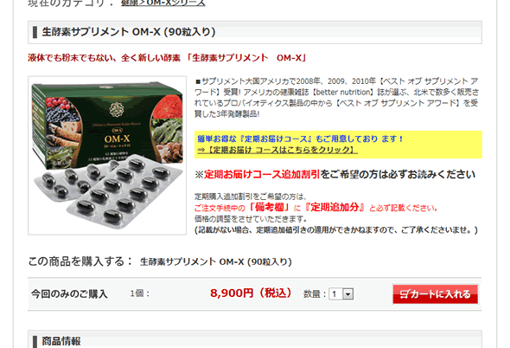Click the 8,900円（税込） price
The width and height of the screenshot is (510, 348).
pyautogui.click(x=251, y=293)
